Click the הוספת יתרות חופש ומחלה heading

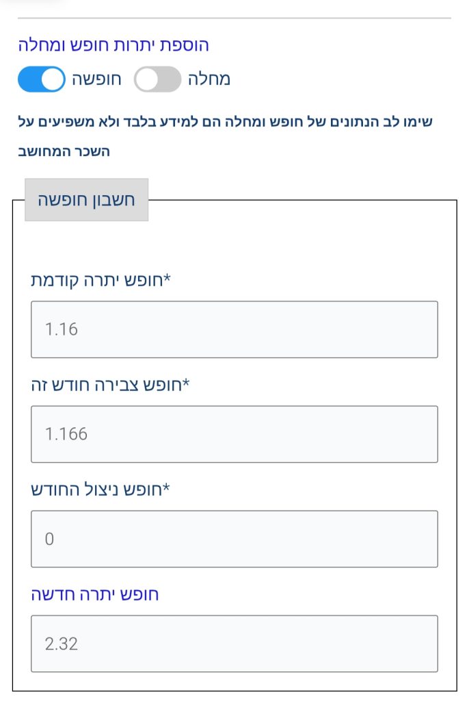pyautogui.click(x=113, y=45)
